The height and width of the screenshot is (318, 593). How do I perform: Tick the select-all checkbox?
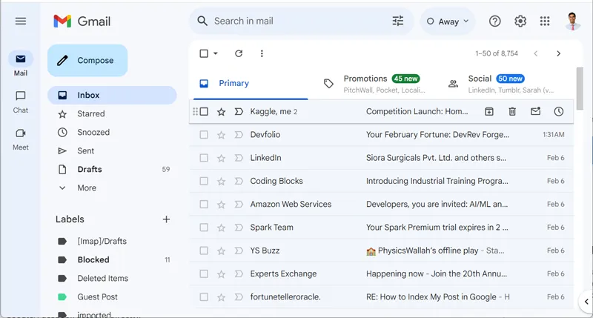pyautogui.click(x=204, y=53)
